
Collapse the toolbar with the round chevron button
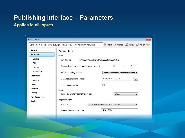148,45
